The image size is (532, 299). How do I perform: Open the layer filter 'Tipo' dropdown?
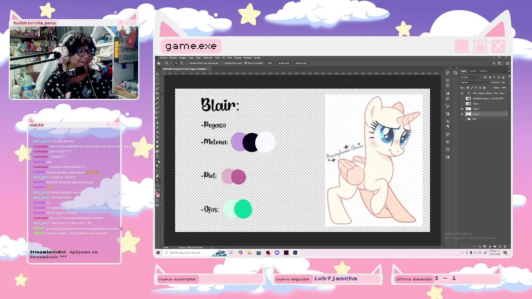(470, 77)
